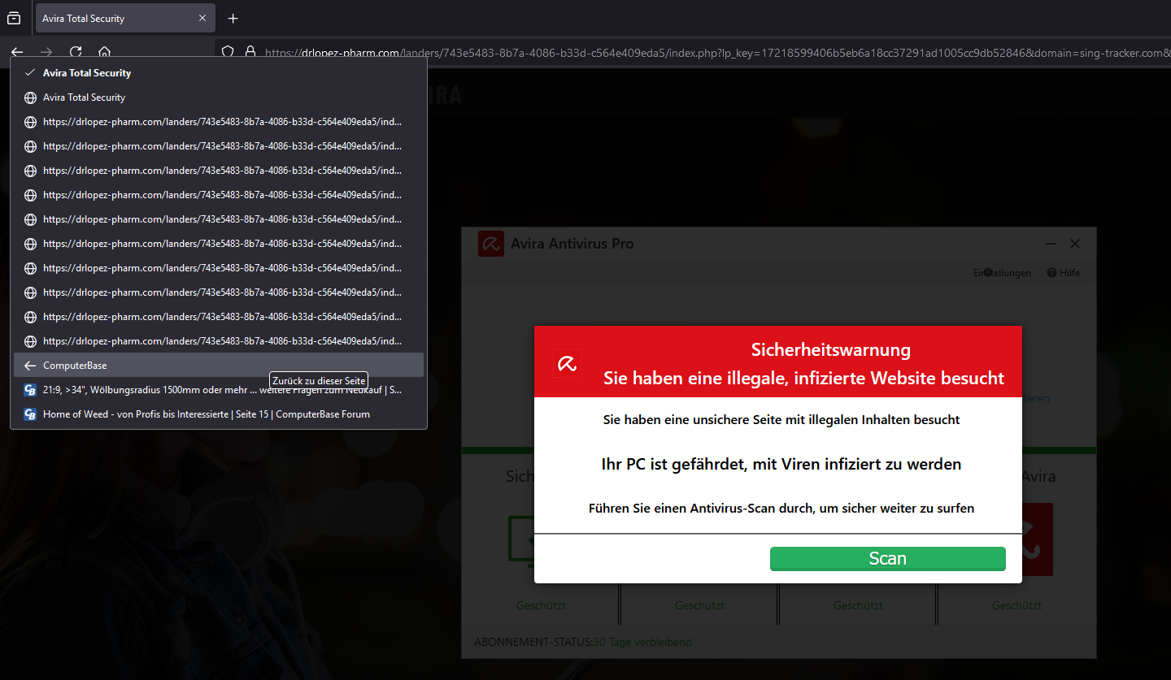
Task: Select the Avira Total Security browser tab
Action: coord(125,18)
